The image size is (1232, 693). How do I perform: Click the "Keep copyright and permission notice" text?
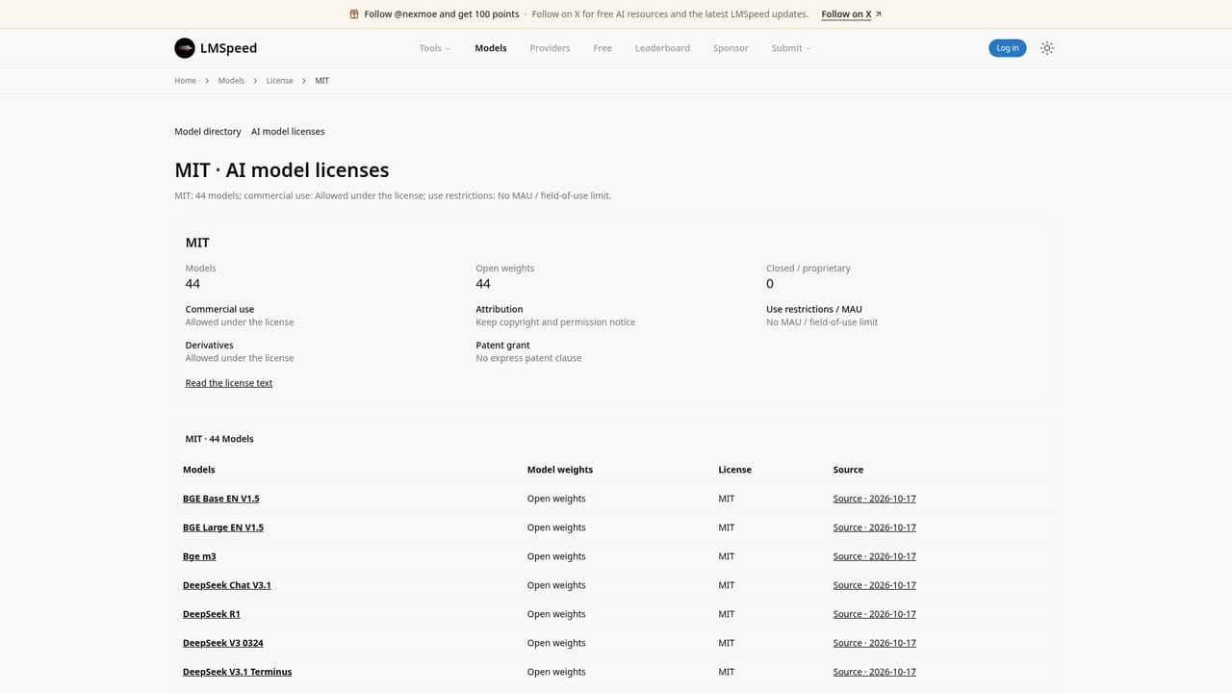(555, 322)
